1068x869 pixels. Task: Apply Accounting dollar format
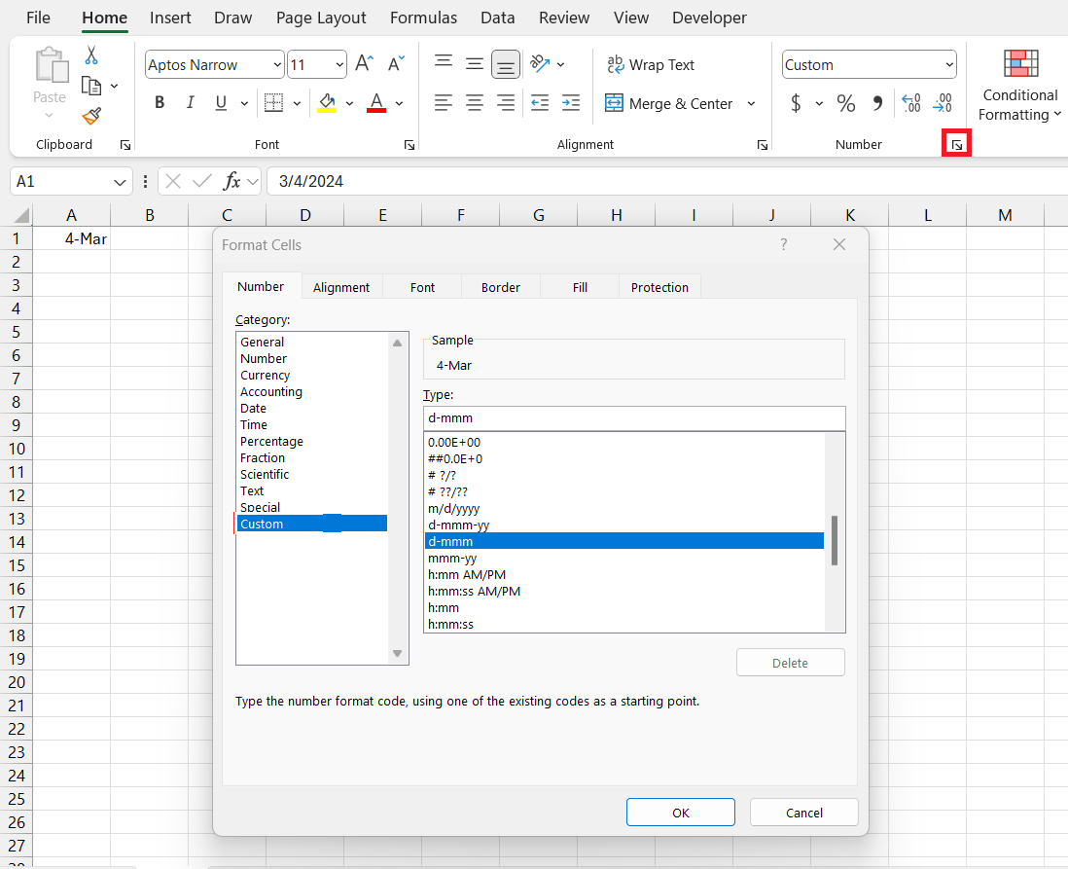pyautogui.click(x=796, y=103)
